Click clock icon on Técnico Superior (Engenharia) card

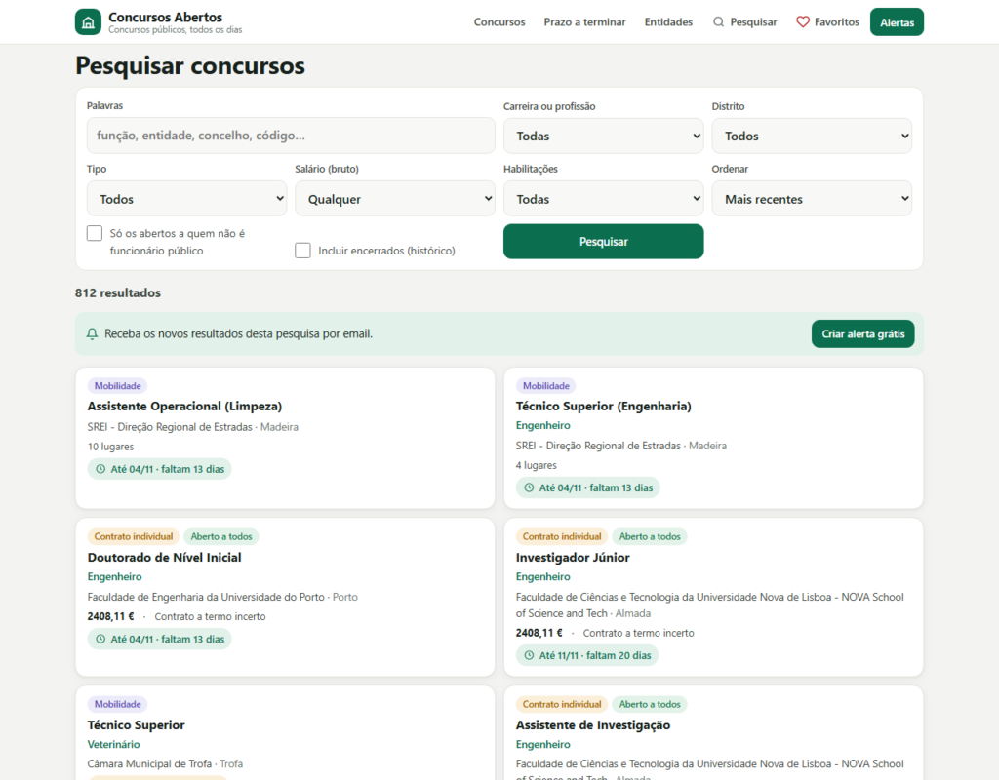[529, 487]
